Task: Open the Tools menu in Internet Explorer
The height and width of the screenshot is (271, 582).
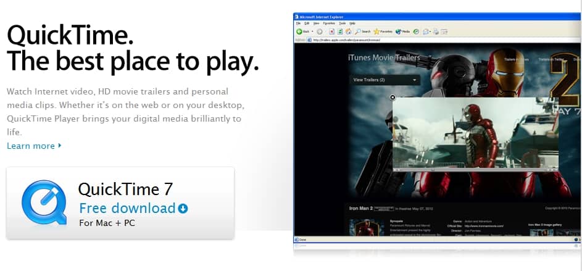Action: pyautogui.click(x=343, y=23)
